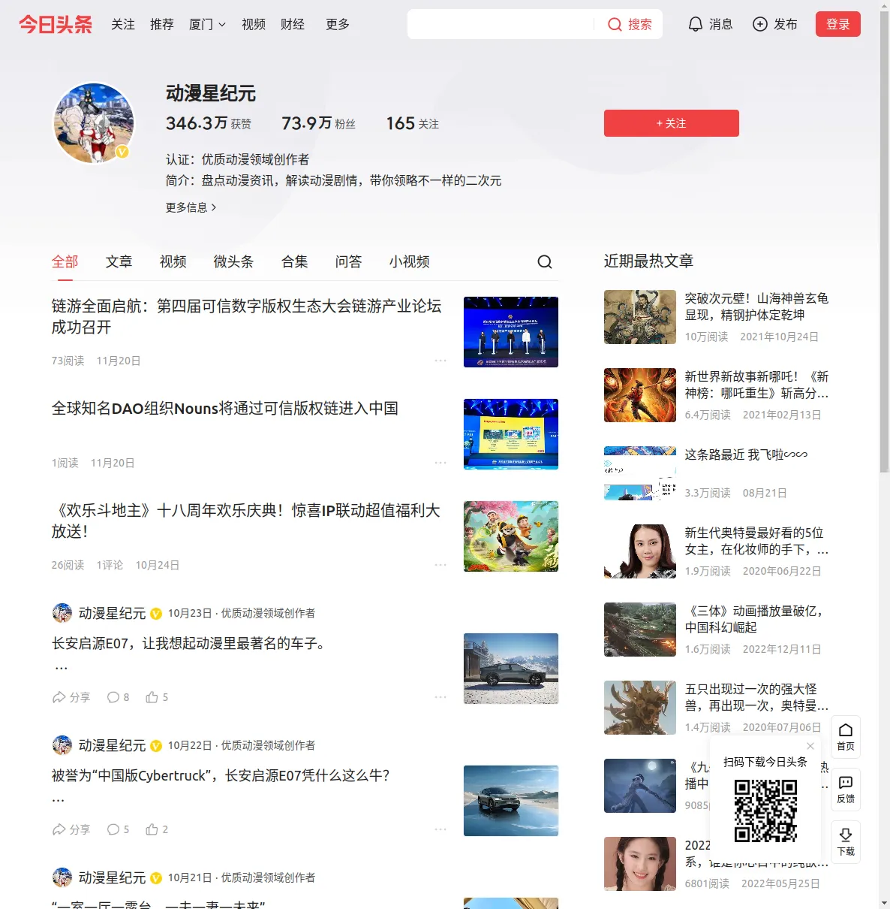890x909 pixels.
Task: Click the floating 下载 download icon
Action: tap(846, 842)
